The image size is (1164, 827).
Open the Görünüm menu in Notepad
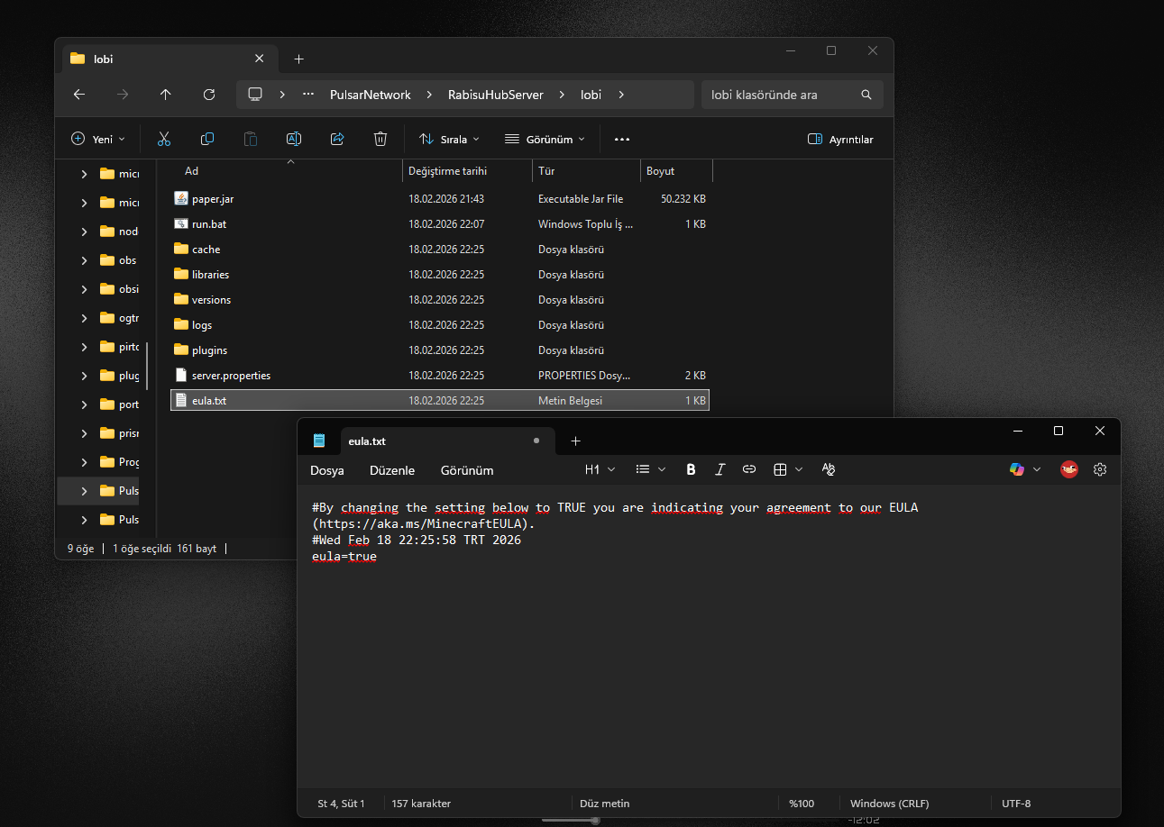pyautogui.click(x=467, y=470)
